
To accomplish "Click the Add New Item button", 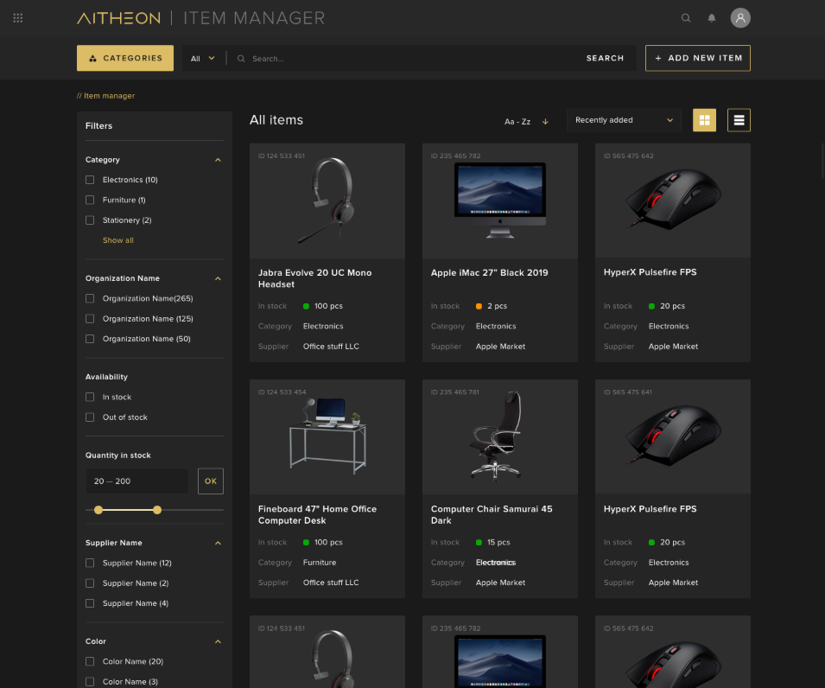I will (x=698, y=58).
